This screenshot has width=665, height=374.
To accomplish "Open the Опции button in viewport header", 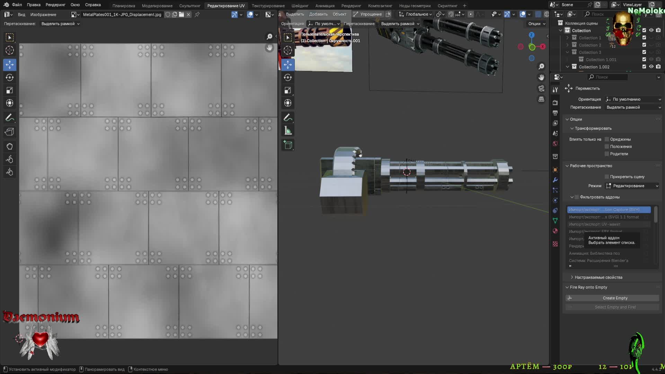I will point(537,24).
